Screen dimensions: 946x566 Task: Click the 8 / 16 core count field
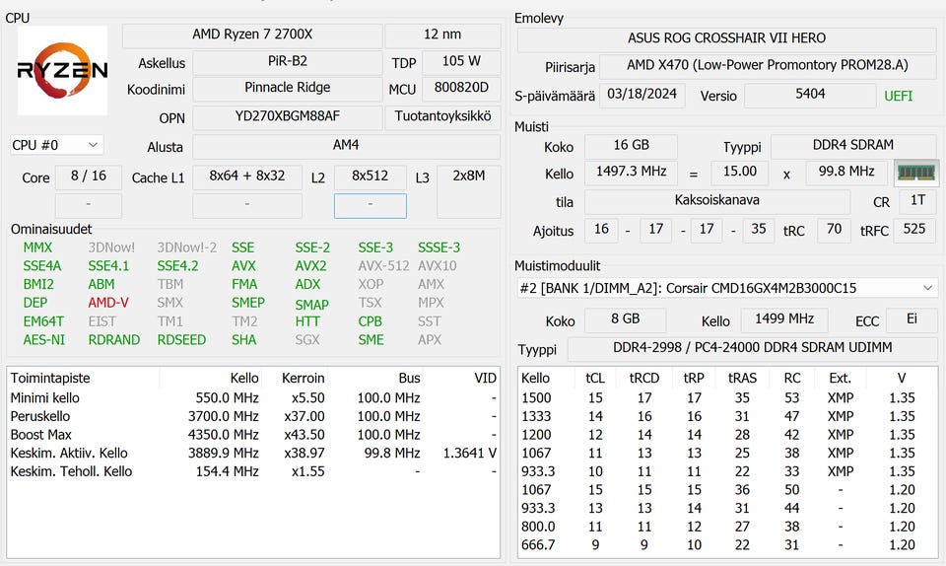88,177
